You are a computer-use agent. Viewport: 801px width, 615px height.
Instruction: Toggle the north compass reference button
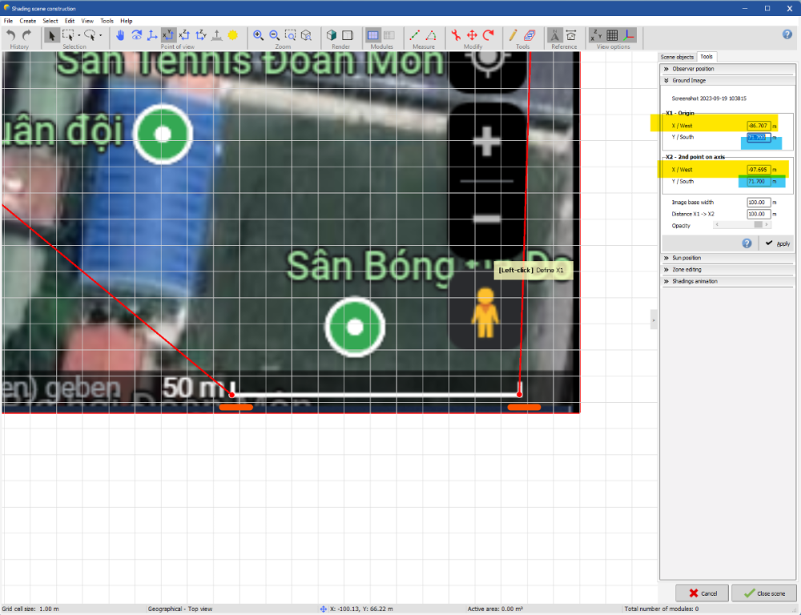(554, 35)
